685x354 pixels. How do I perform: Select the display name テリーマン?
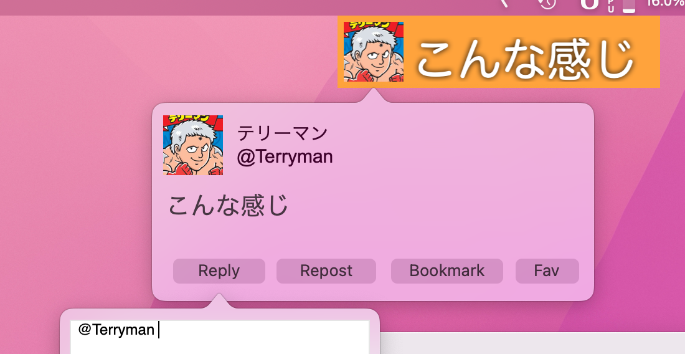pyautogui.click(x=282, y=133)
